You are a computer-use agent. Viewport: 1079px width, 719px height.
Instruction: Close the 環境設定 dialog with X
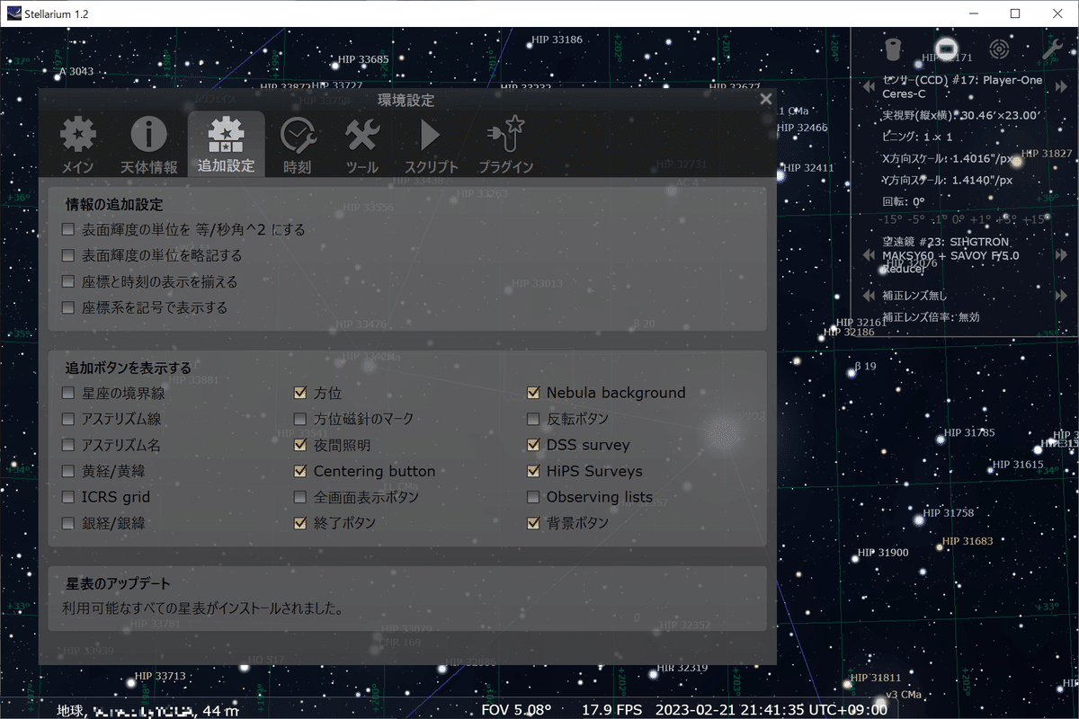(766, 99)
